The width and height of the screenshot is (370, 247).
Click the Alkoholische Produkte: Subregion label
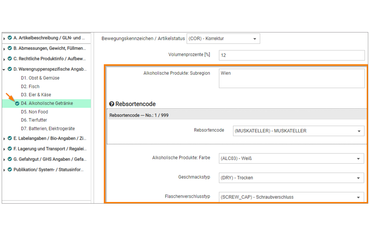coord(177,73)
